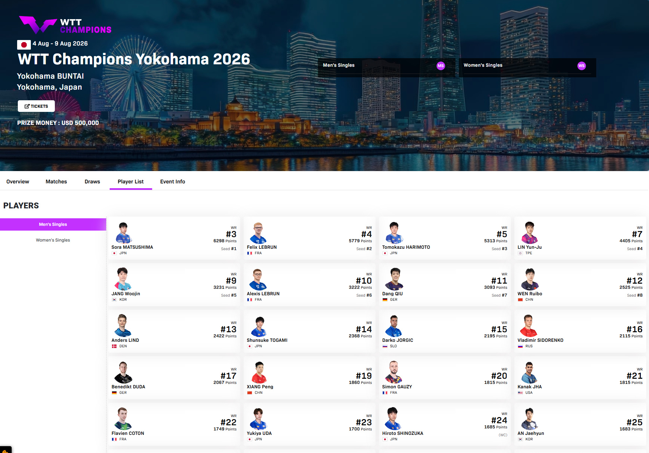This screenshot has width=649, height=453.
Task: Click Simon GAUZY's player photo
Action: click(394, 372)
